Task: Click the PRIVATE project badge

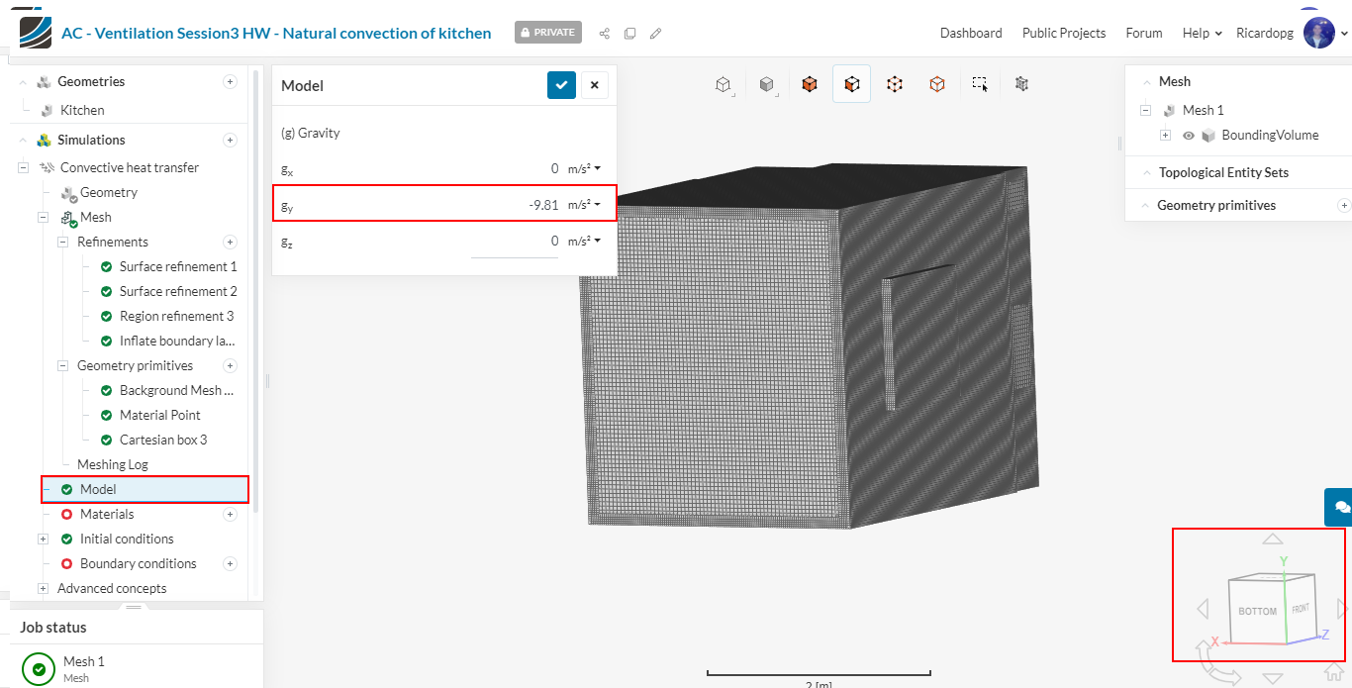Action: tap(548, 33)
